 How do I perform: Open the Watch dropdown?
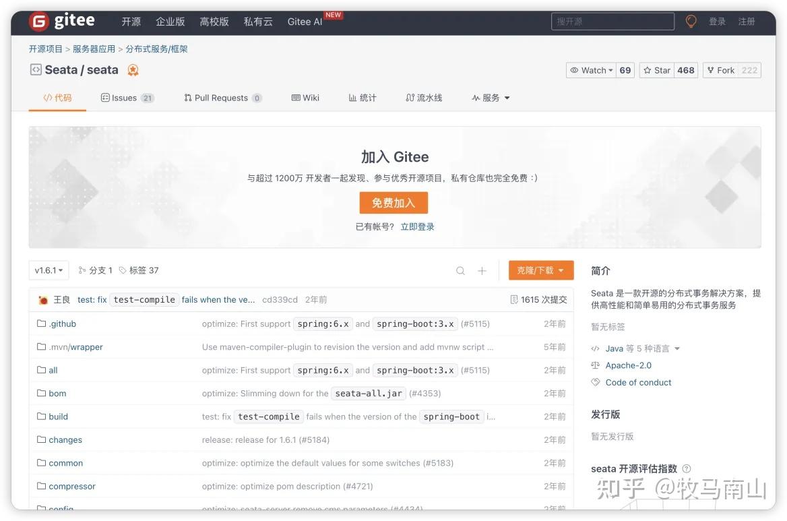(591, 70)
